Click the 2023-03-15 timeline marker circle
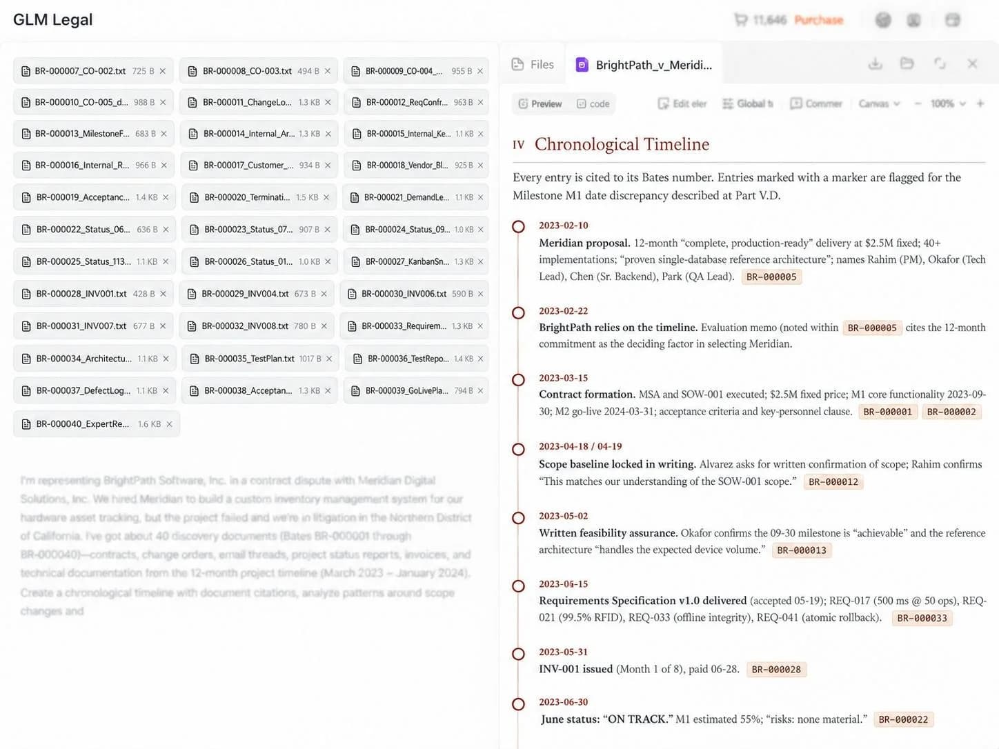This screenshot has width=999, height=749. click(518, 379)
